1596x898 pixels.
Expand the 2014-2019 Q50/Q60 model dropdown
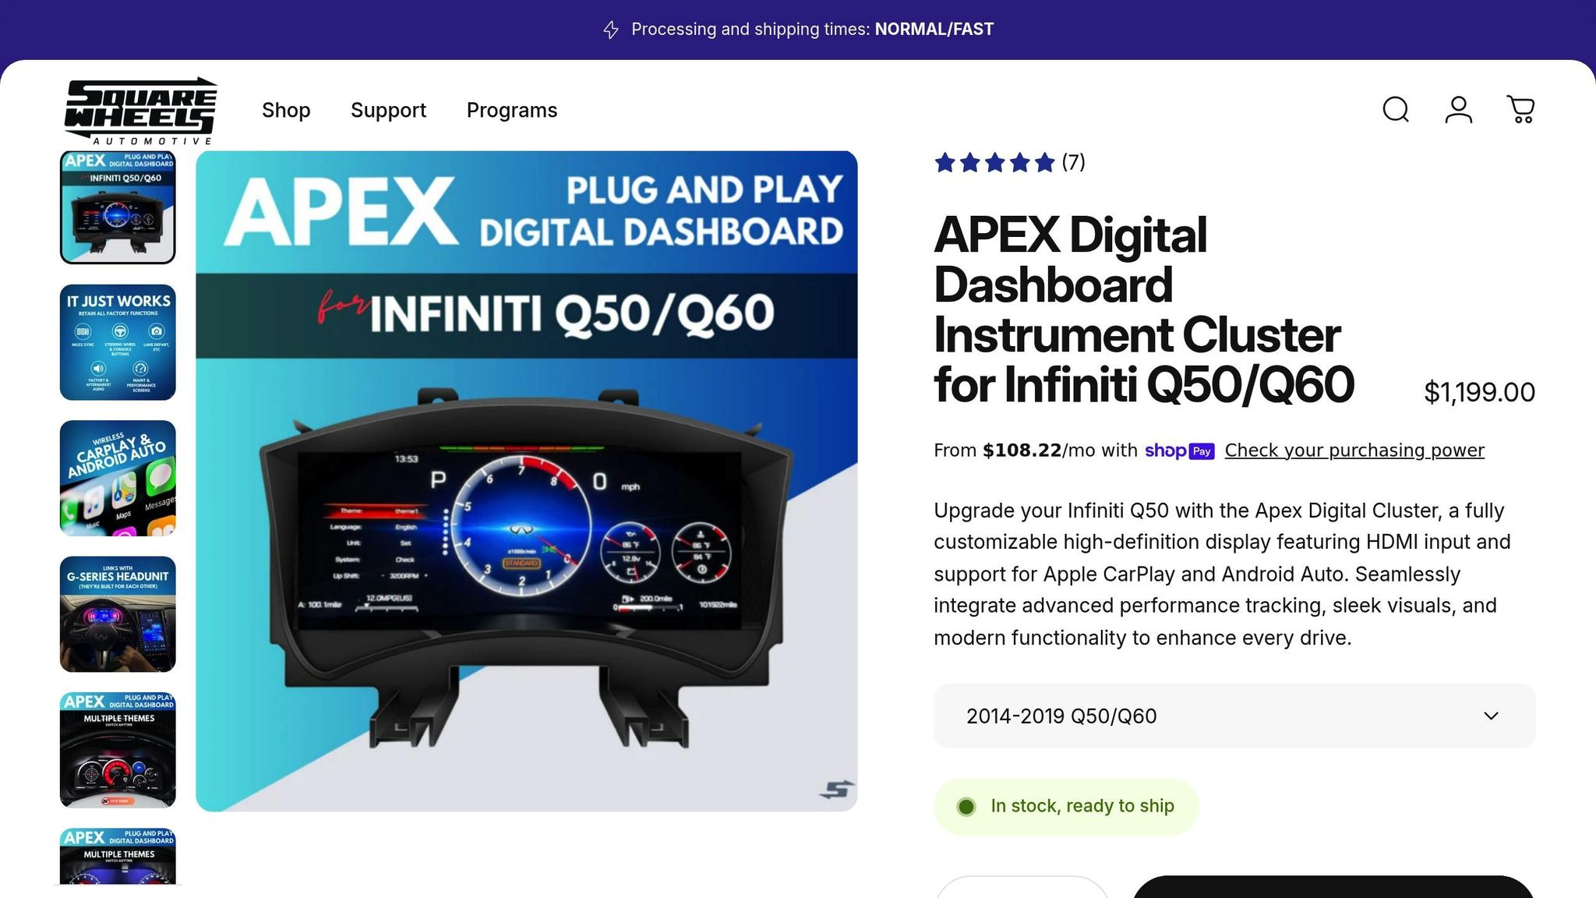click(1234, 716)
